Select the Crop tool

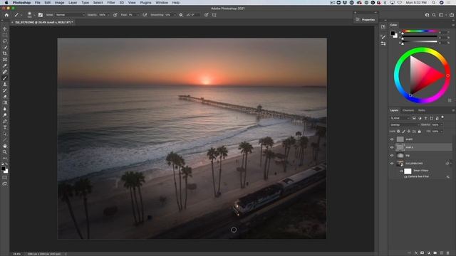point(5,53)
